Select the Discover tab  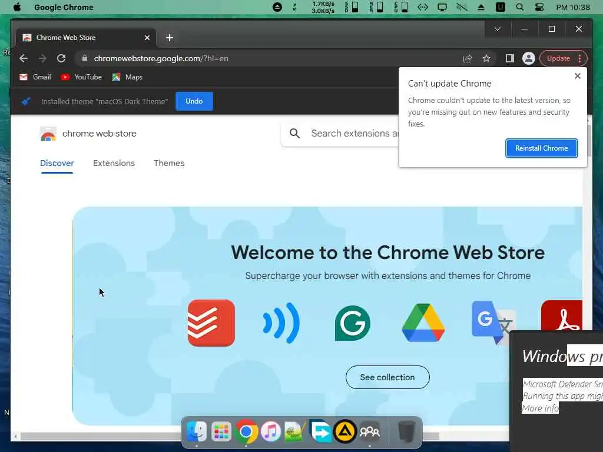[x=57, y=164]
